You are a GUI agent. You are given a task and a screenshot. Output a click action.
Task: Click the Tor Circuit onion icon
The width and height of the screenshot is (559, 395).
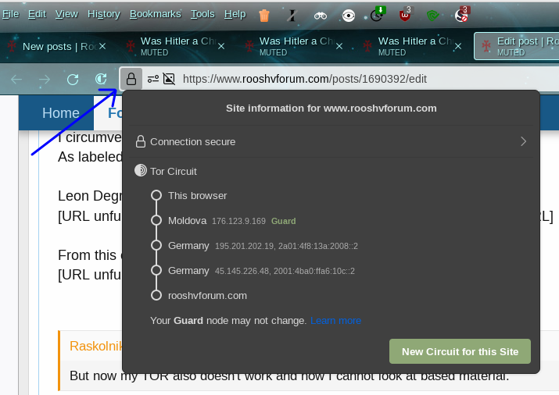141,170
